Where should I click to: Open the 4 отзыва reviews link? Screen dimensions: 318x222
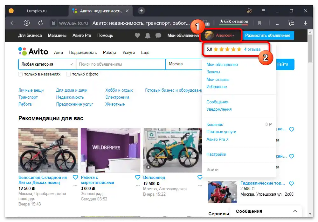252,49
